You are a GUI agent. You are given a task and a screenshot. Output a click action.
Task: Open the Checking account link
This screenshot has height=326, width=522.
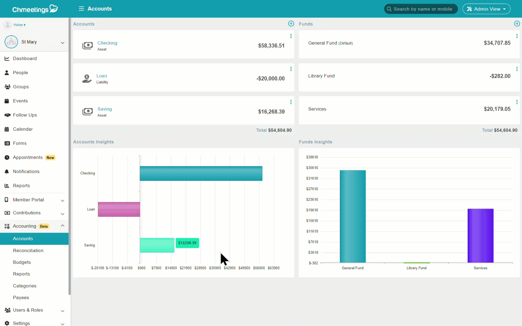coord(107,43)
